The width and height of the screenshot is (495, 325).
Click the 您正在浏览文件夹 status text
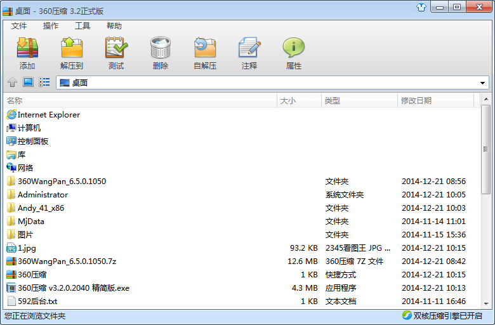(35, 315)
